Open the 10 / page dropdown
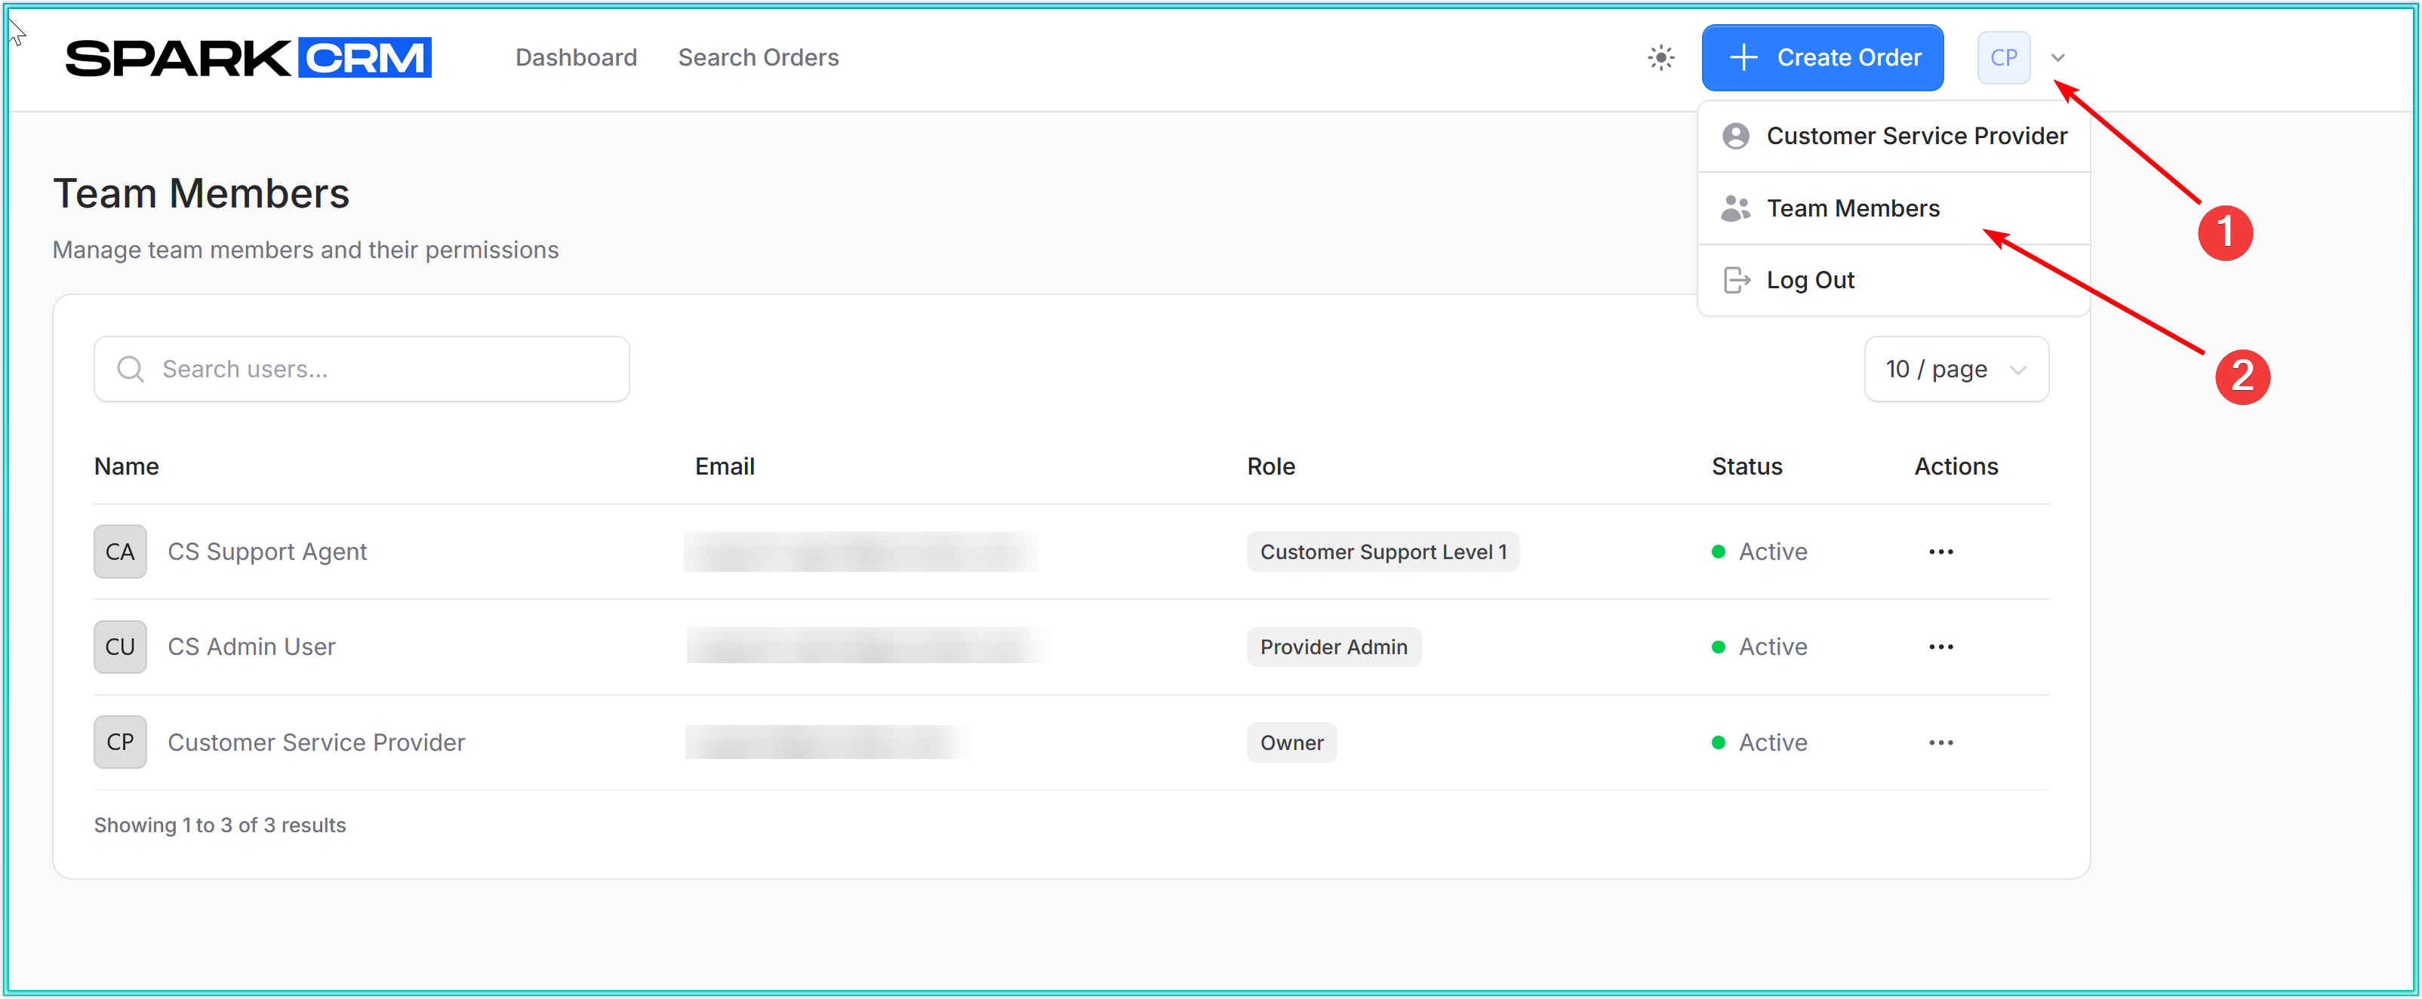Screen dimensions: 2422x999 tap(1955, 369)
